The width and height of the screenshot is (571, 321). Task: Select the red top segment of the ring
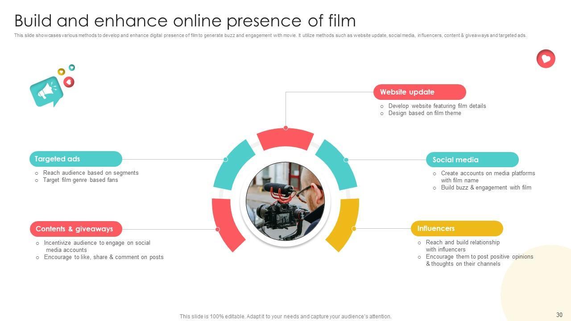point(285,139)
